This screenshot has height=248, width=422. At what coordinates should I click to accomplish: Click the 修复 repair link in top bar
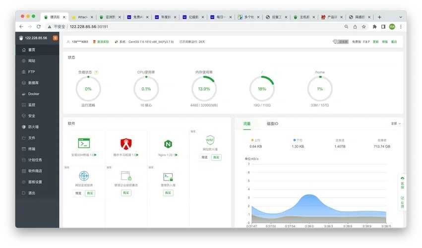tap(385, 42)
